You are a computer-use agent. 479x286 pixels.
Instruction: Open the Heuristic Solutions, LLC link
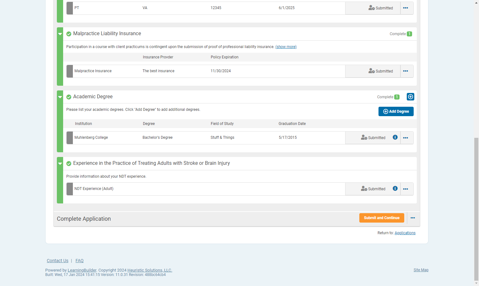tap(150, 270)
